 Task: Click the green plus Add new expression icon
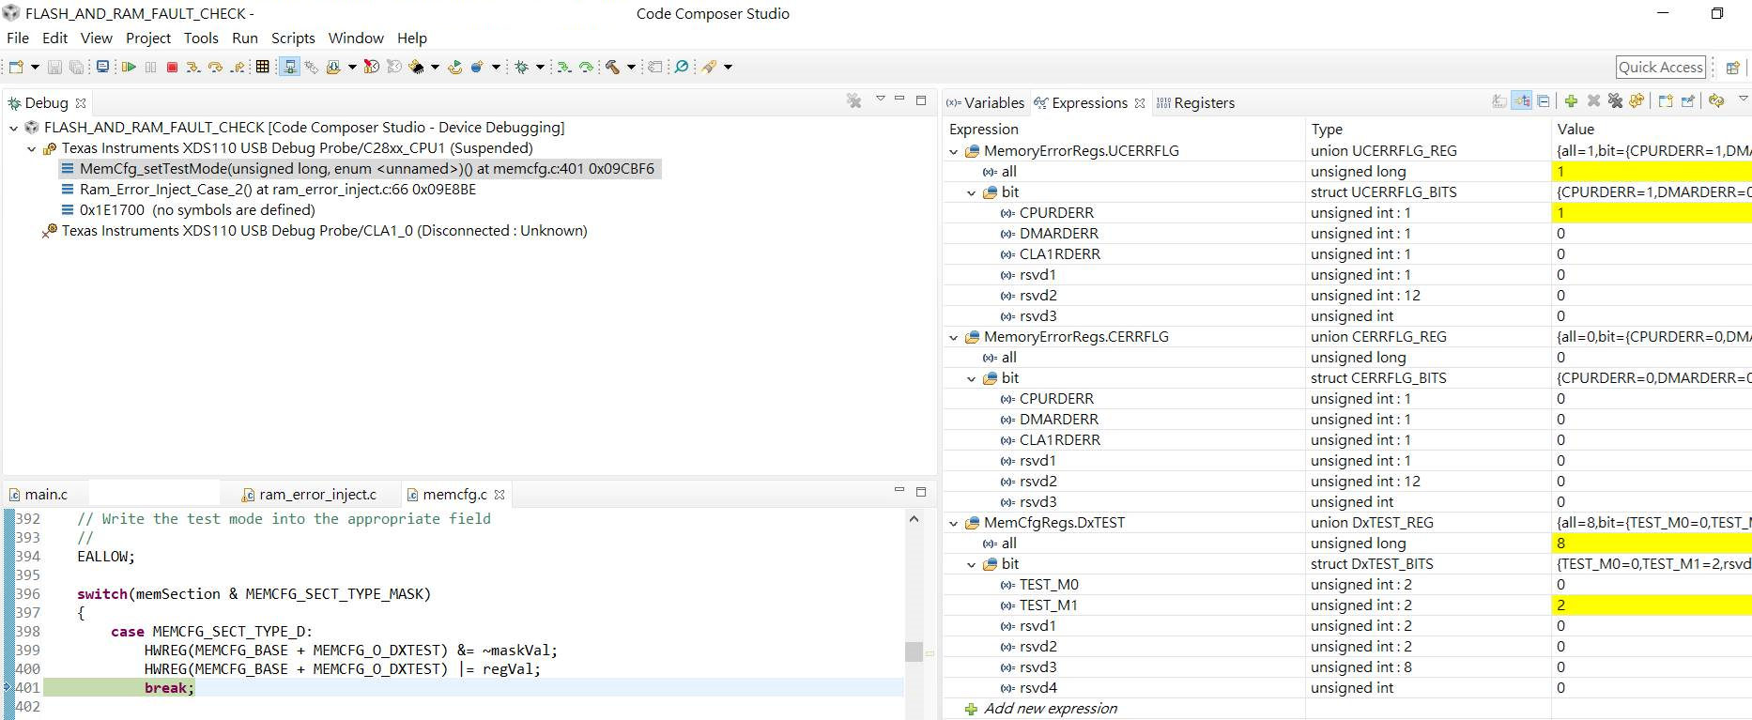tap(1571, 101)
